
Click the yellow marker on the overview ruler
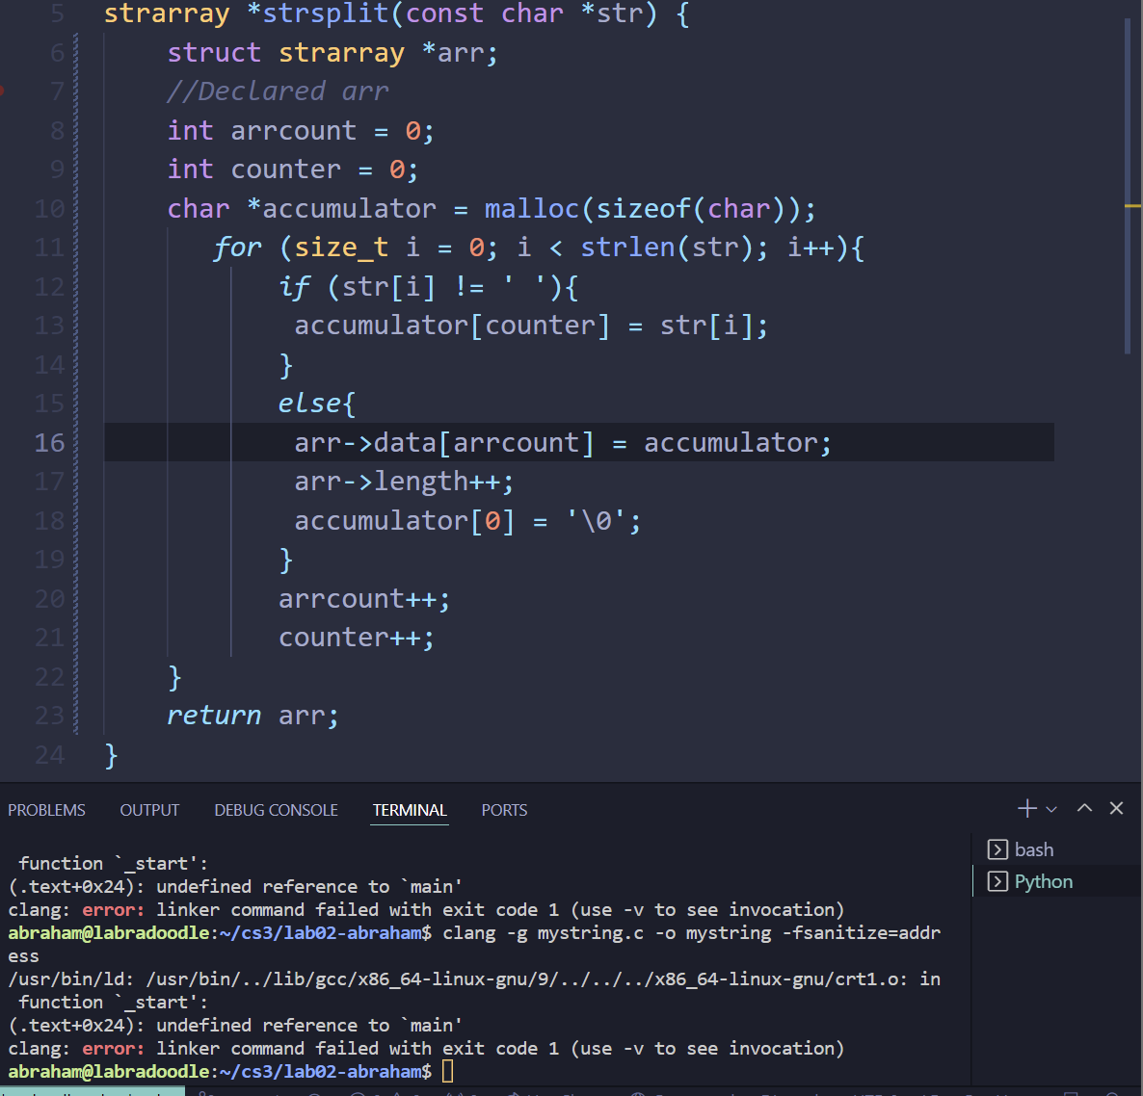(1132, 206)
